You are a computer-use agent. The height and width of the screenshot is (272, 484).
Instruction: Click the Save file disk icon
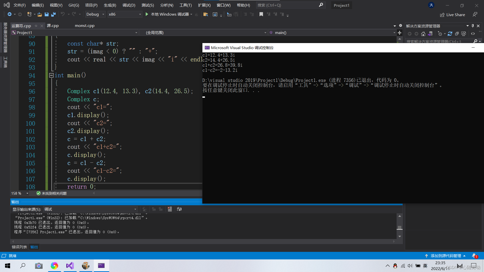click(x=47, y=14)
